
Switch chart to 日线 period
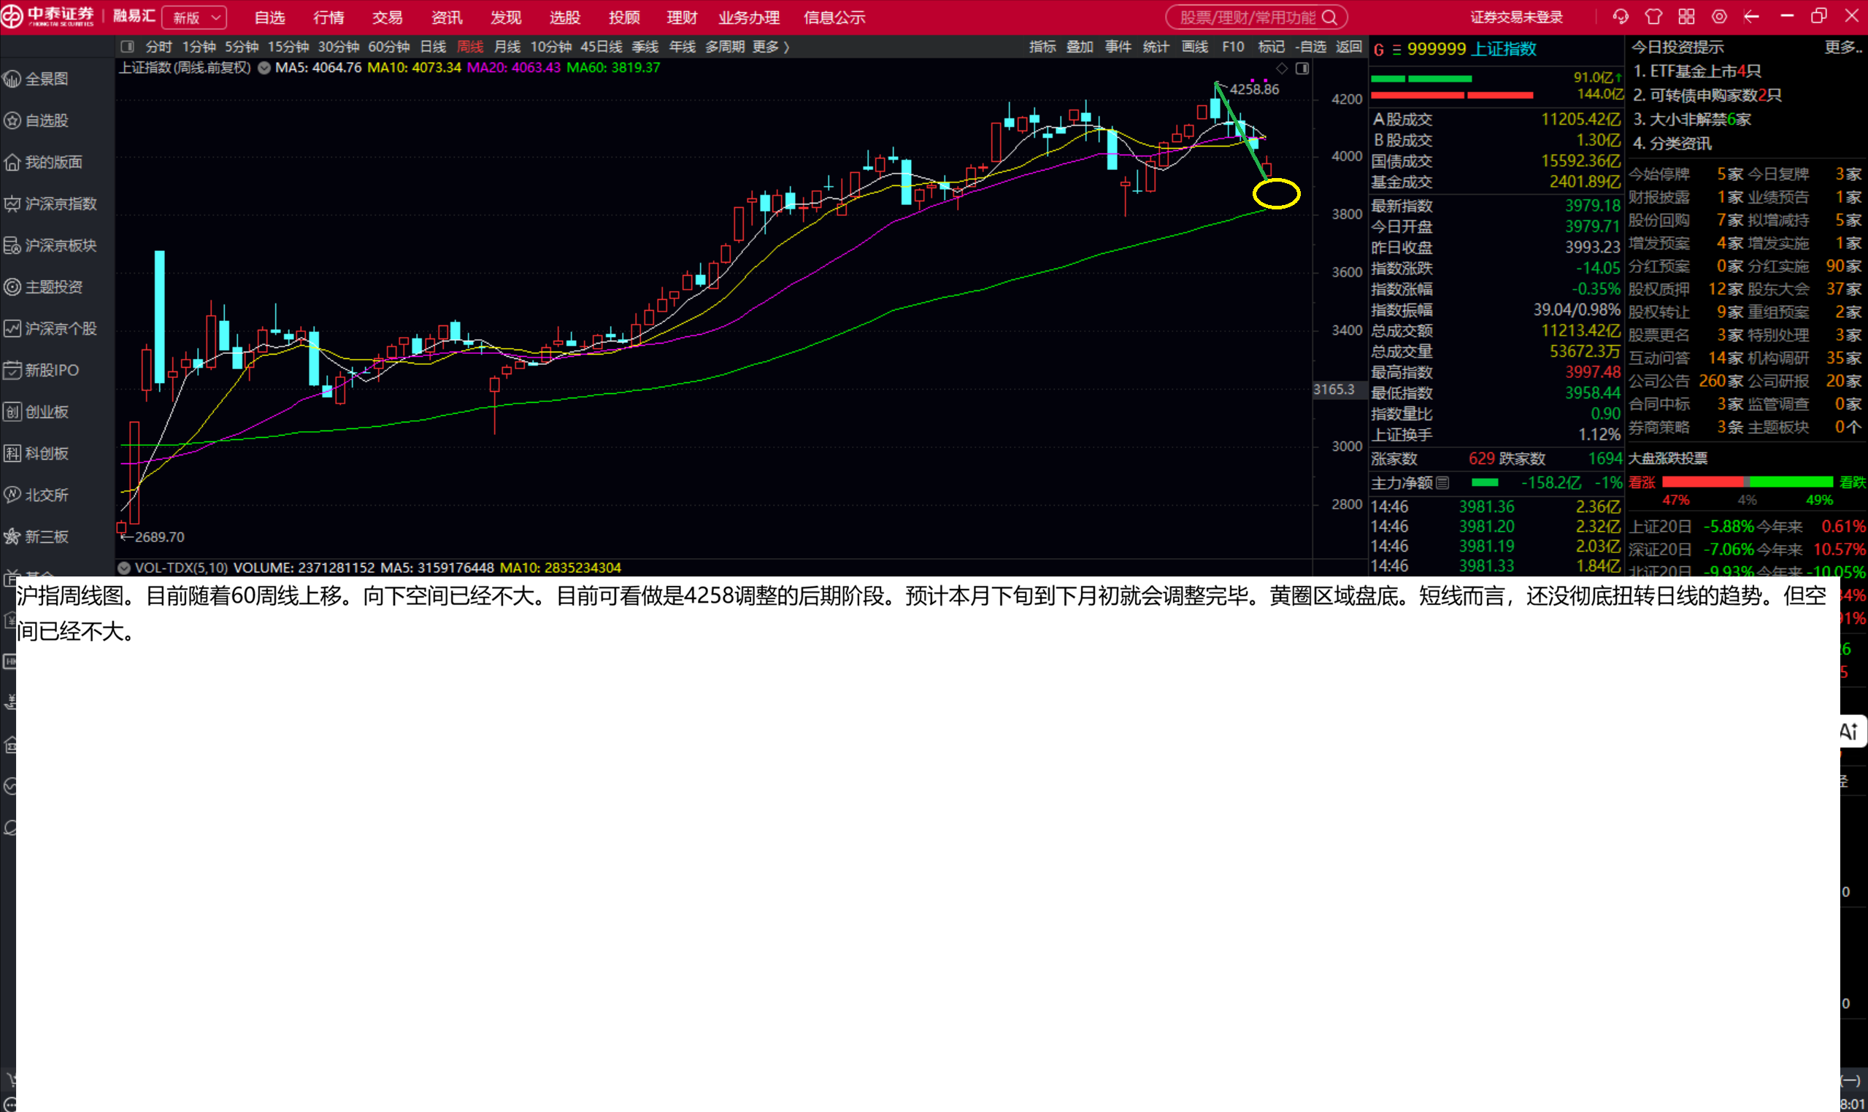tap(433, 47)
